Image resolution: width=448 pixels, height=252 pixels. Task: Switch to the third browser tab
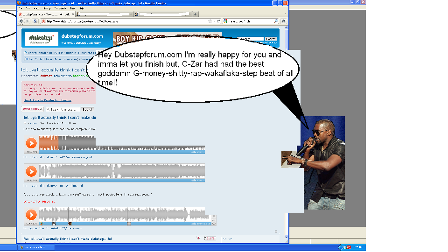[x=162, y=14]
